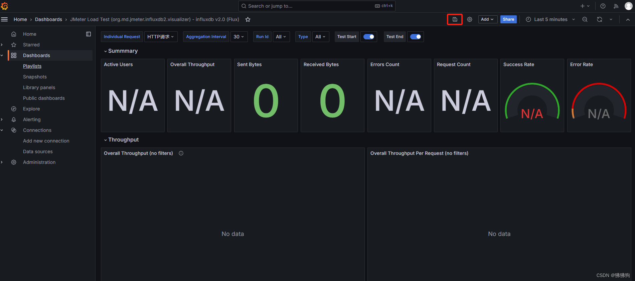635x281 pixels.
Task: Open the Run Id All dropdown
Action: (x=281, y=37)
